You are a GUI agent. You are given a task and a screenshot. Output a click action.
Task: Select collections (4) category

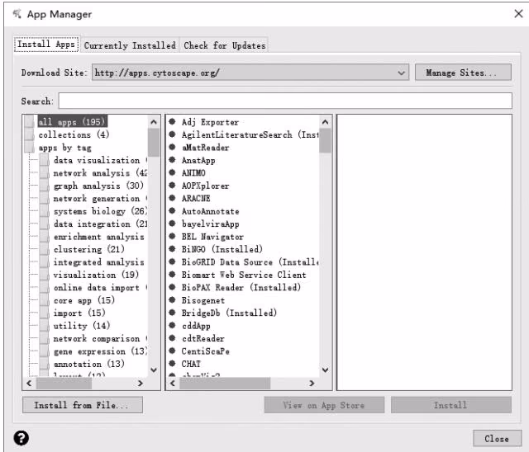[x=74, y=134]
